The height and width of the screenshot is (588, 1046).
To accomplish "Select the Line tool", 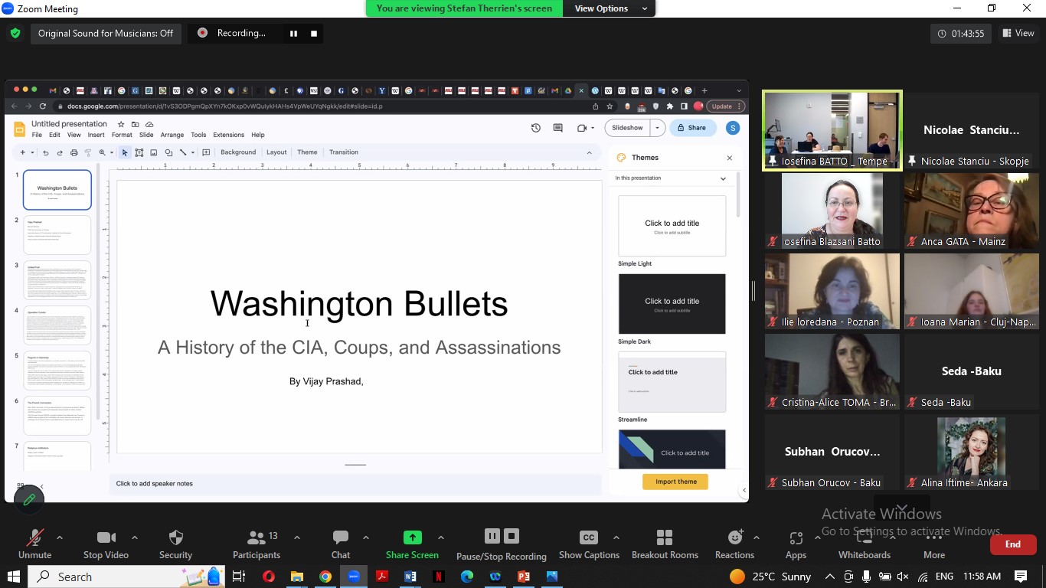I will [183, 152].
